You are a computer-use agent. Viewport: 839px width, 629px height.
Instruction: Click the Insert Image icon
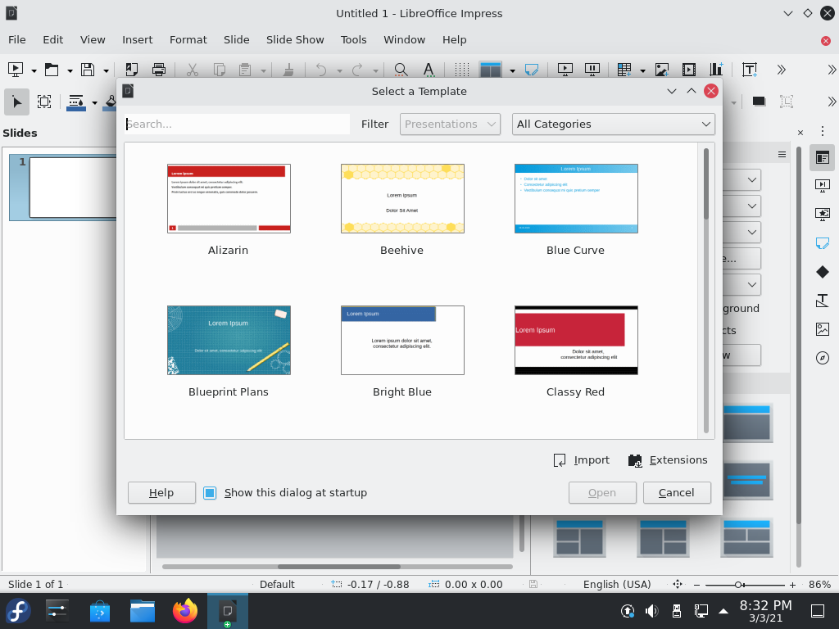(662, 70)
